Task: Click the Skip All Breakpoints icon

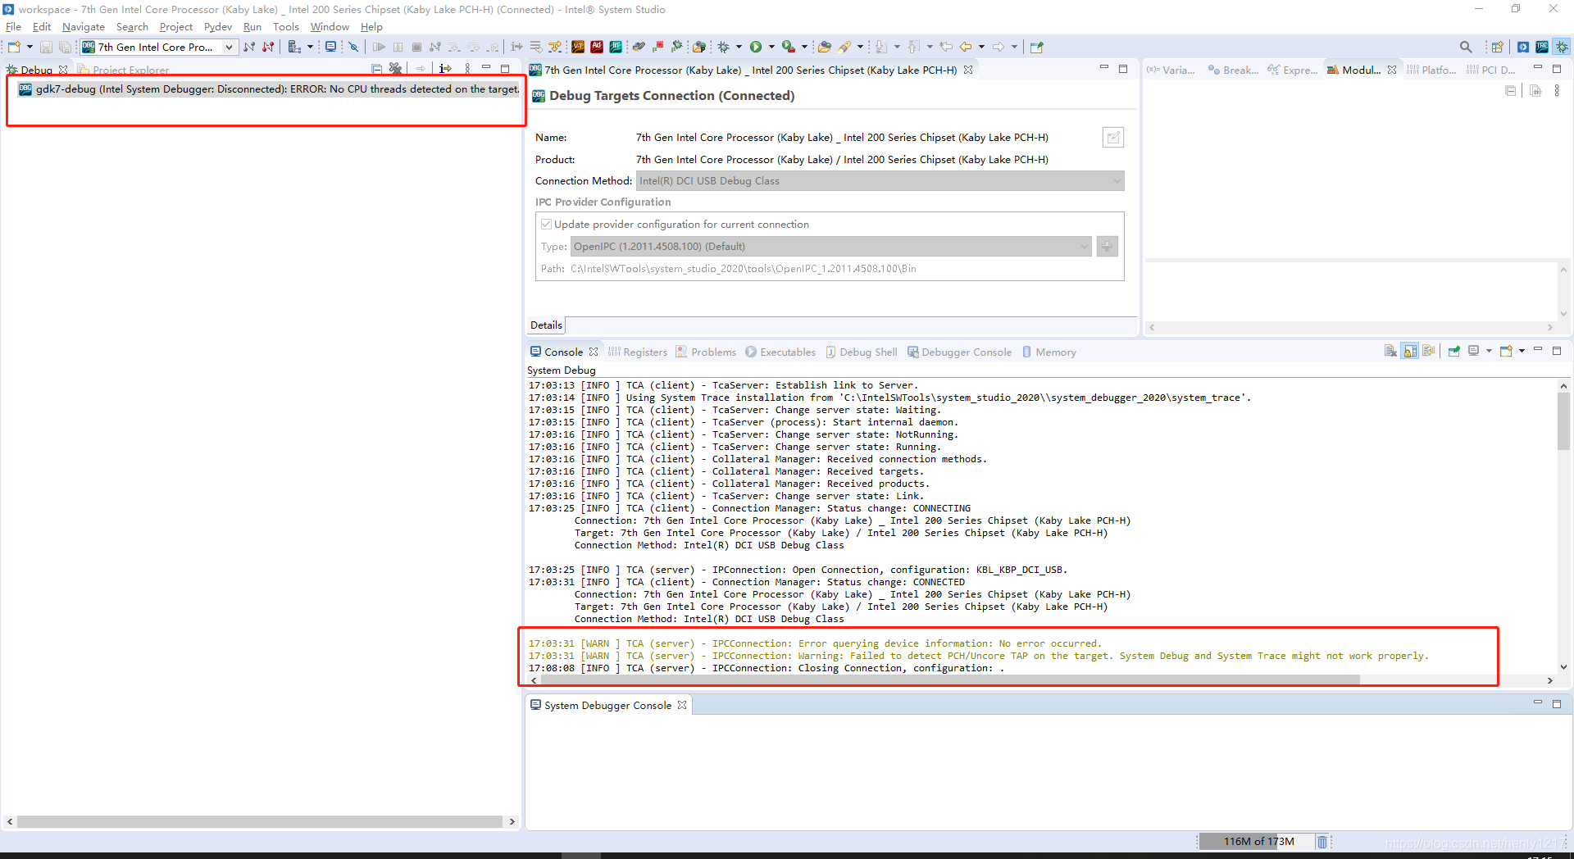Action: coord(353,47)
